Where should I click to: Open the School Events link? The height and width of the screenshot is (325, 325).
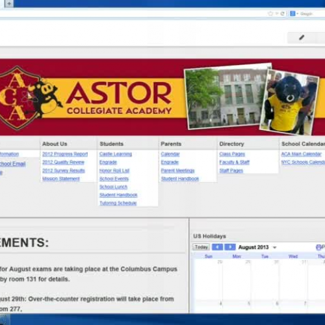114,179
